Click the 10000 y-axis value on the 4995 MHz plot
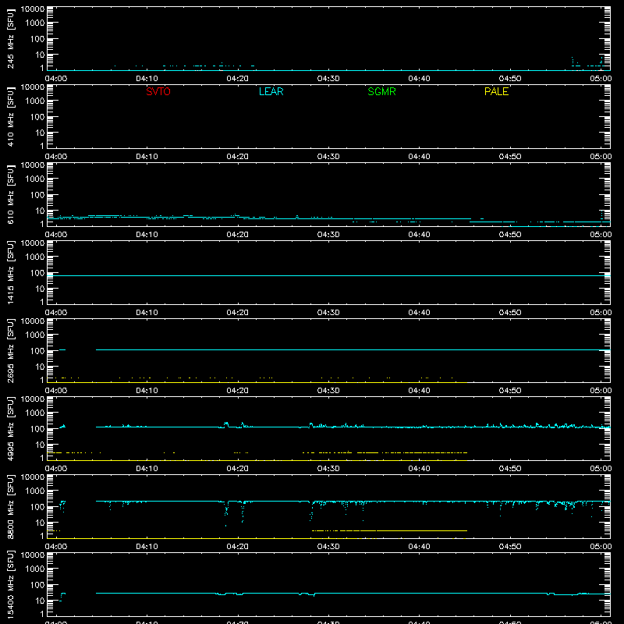 coord(33,399)
